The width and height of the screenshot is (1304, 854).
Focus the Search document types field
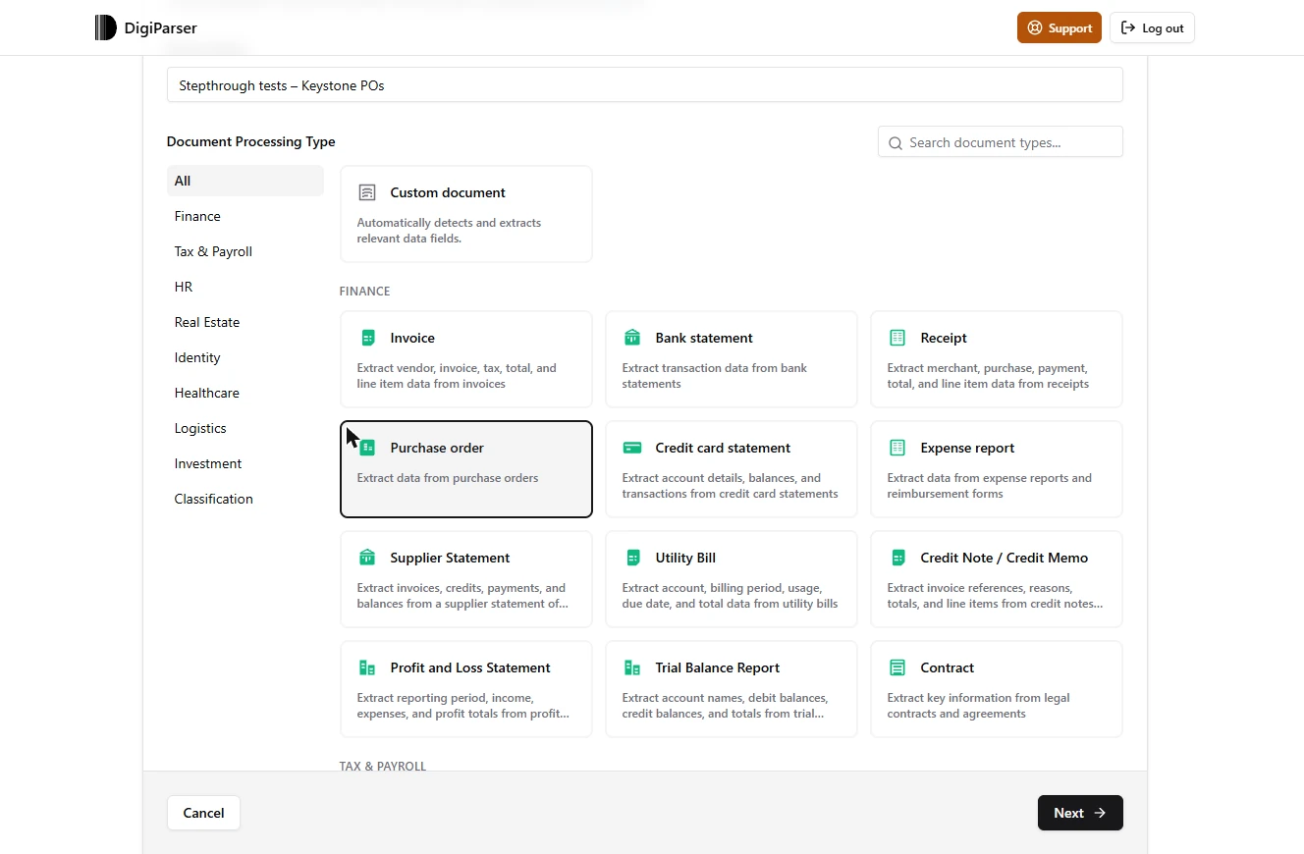point(1001,142)
